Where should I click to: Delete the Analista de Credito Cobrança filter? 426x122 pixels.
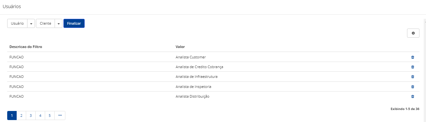[412, 67]
